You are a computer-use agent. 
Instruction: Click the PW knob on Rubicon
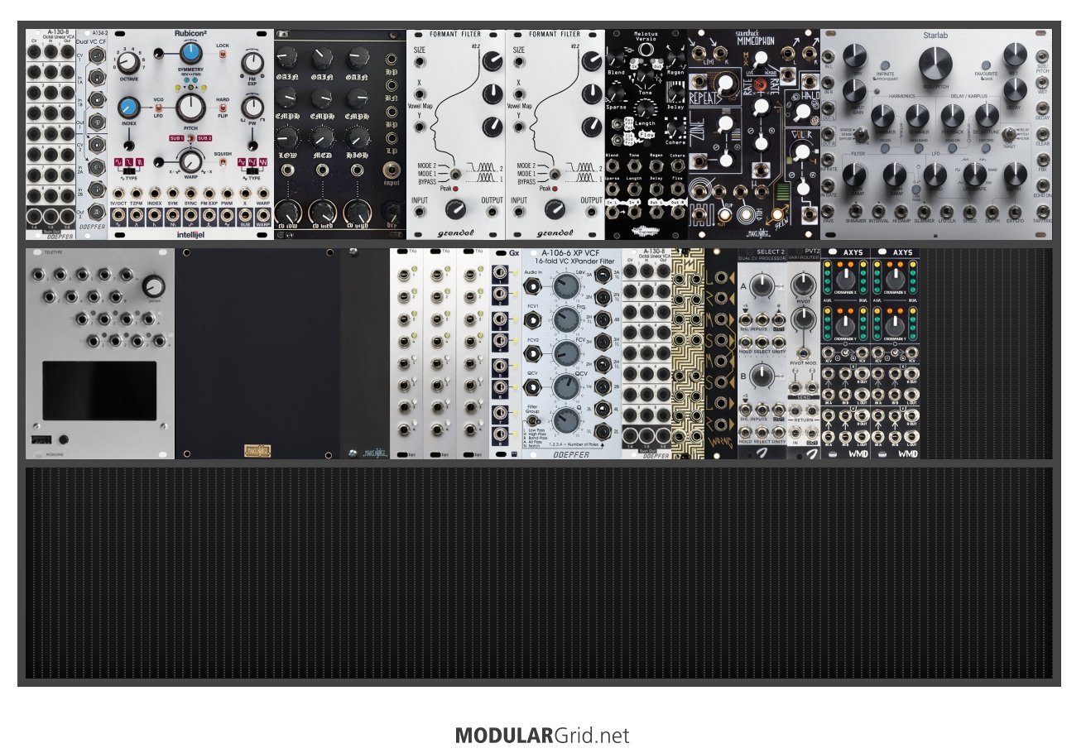pyautogui.click(x=252, y=108)
